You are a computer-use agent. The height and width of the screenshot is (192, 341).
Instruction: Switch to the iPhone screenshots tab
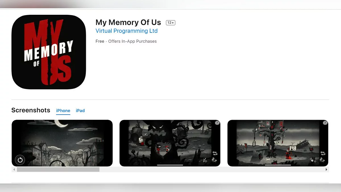[x=63, y=111]
